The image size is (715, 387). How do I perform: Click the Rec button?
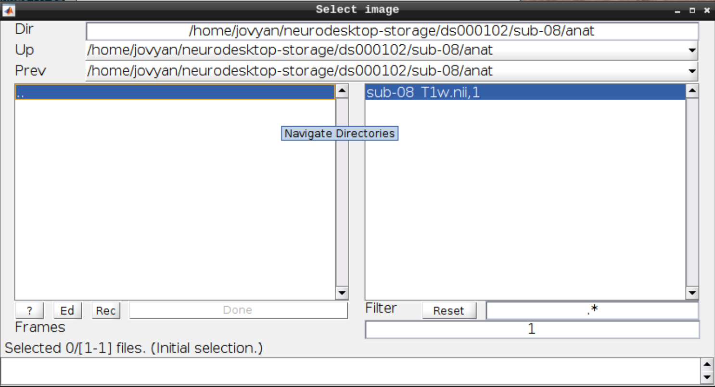[106, 310]
